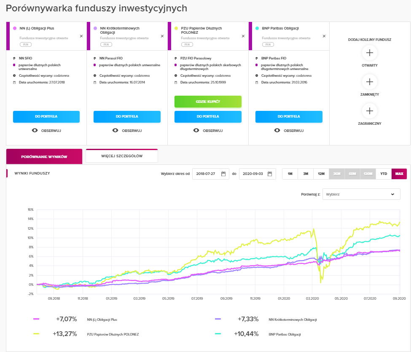Remove NN (L) Obligacji Plus fund with X
This screenshot has height=352, width=411.
click(81, 36)
